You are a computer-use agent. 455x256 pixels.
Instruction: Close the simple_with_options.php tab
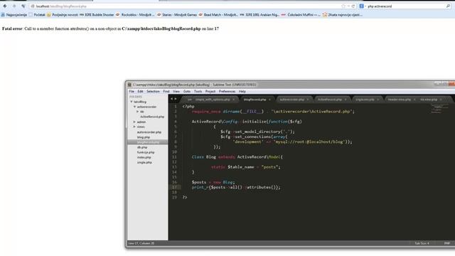coord(234,100)
